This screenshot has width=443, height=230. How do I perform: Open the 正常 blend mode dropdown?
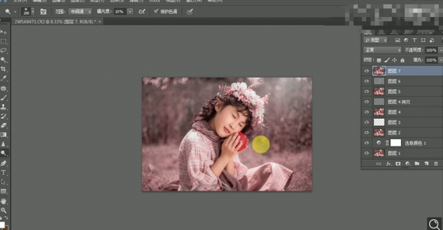382,50
